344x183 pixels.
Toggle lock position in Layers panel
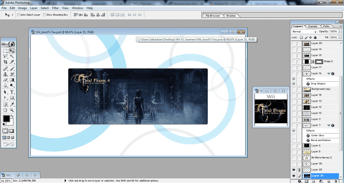(311, 37)
